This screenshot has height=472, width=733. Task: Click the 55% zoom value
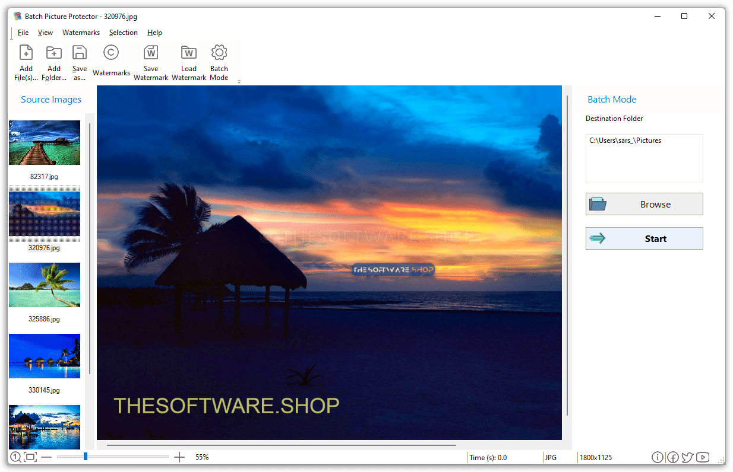[202, 457]
